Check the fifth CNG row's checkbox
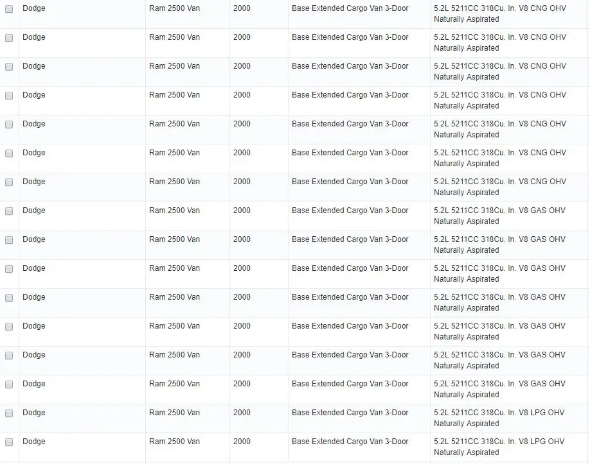 click(9, 125)
